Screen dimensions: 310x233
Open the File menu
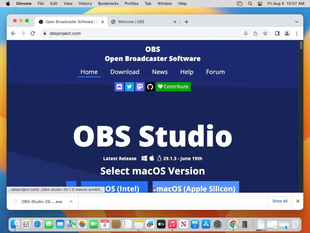pyautogui.click(x=41, y=4)
